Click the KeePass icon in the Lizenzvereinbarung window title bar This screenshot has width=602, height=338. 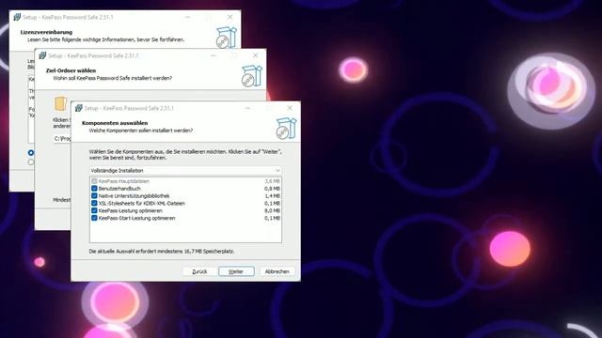pyautogui.click(x=17, y=17)
